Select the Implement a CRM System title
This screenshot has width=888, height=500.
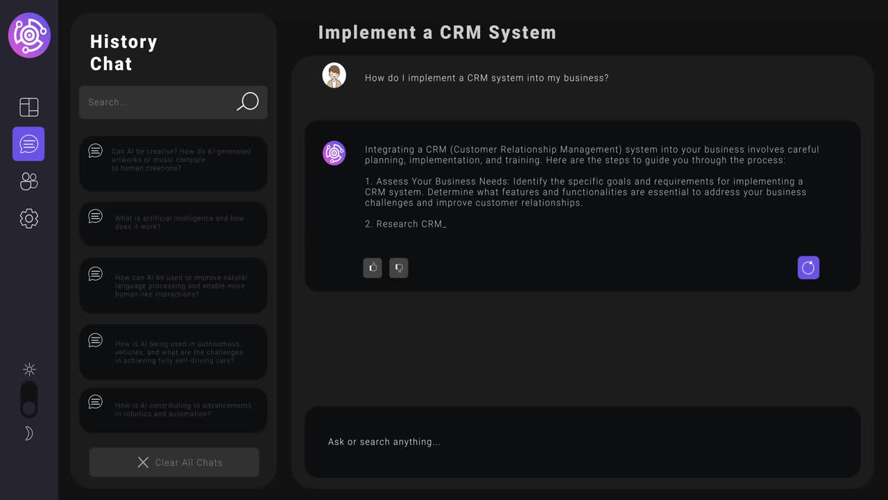(436, 32)
